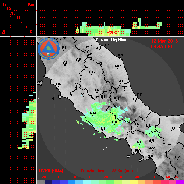The width and height of the screenshot is (184, 184).
Task: Select the PS city label
Action: pyautogui.click(x=108, y=45)
